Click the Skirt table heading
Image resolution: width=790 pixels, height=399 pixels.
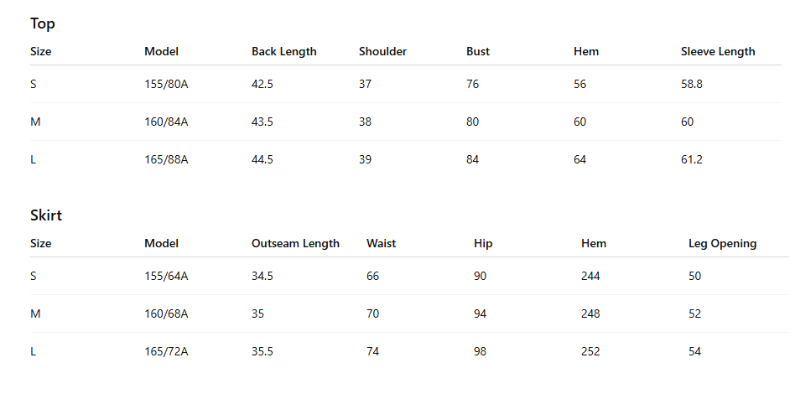click(46, 215)
